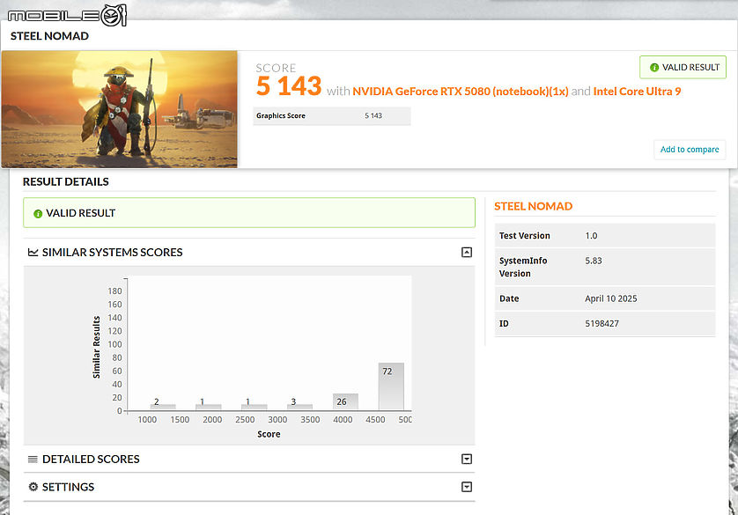
Task: Open the Intel Core Ultra 9 link
Action: (x=638, y=92)
